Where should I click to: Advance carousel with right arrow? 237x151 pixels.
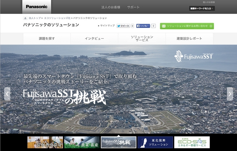(230, 94)
